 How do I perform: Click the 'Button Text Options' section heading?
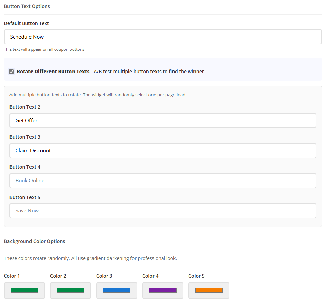pos(27,6)
